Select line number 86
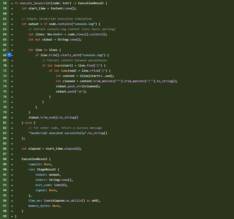234x219 pixels. [x=5, y=149]
